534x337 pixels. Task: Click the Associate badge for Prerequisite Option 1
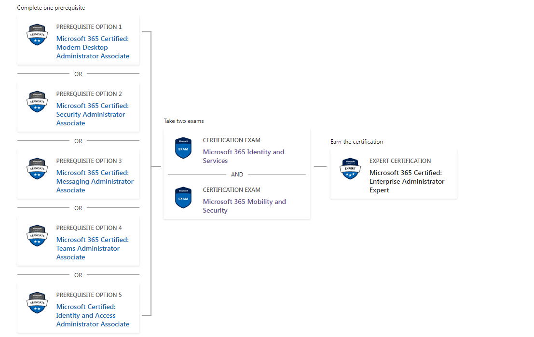[x=37, y=34]
